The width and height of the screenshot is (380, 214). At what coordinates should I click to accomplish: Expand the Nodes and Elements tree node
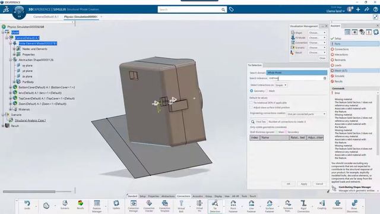[14, 49]
